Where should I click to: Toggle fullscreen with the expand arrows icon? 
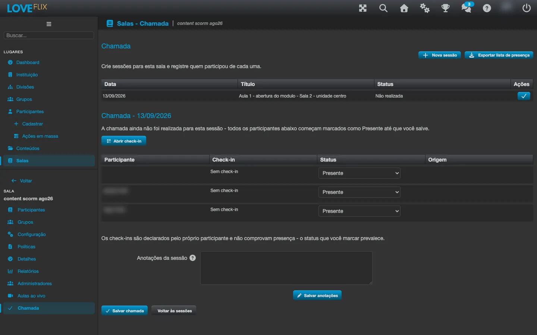(363, 8)
